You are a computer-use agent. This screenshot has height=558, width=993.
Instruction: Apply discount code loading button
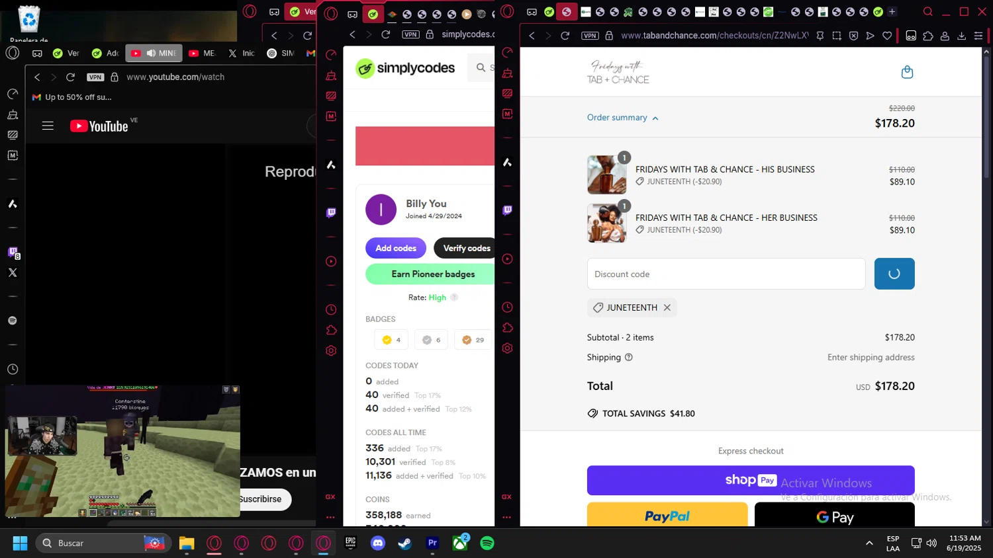(894, 274)
